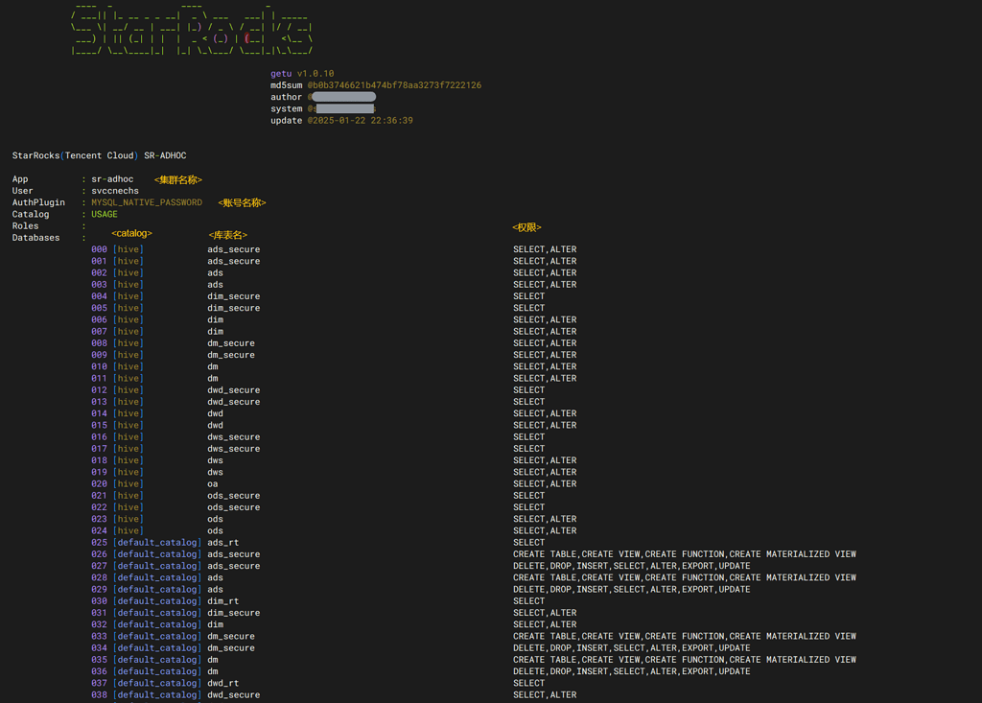The height and width of the screenshot is (703, 982).
Task: Click the USAGE Catalog value
Action: pos(105,214)
